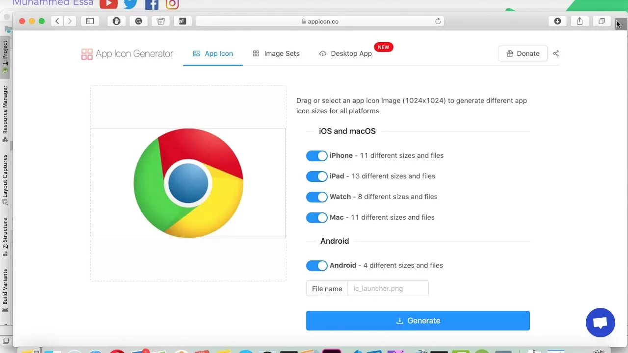The height and width of the screenshot is (353, 628).
Task: Go back with Safari's back arrow
Action: (57, 21)
